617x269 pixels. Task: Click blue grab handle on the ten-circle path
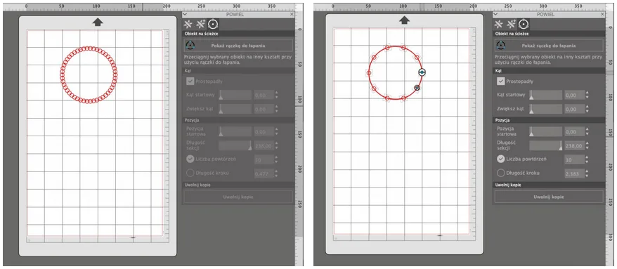[x=422, y=72]
